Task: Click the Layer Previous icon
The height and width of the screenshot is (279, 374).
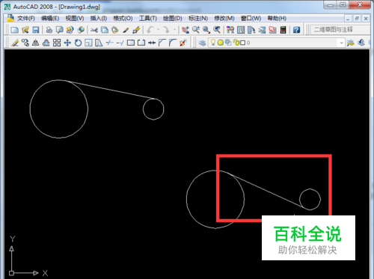Action: [x=361, y=43]
